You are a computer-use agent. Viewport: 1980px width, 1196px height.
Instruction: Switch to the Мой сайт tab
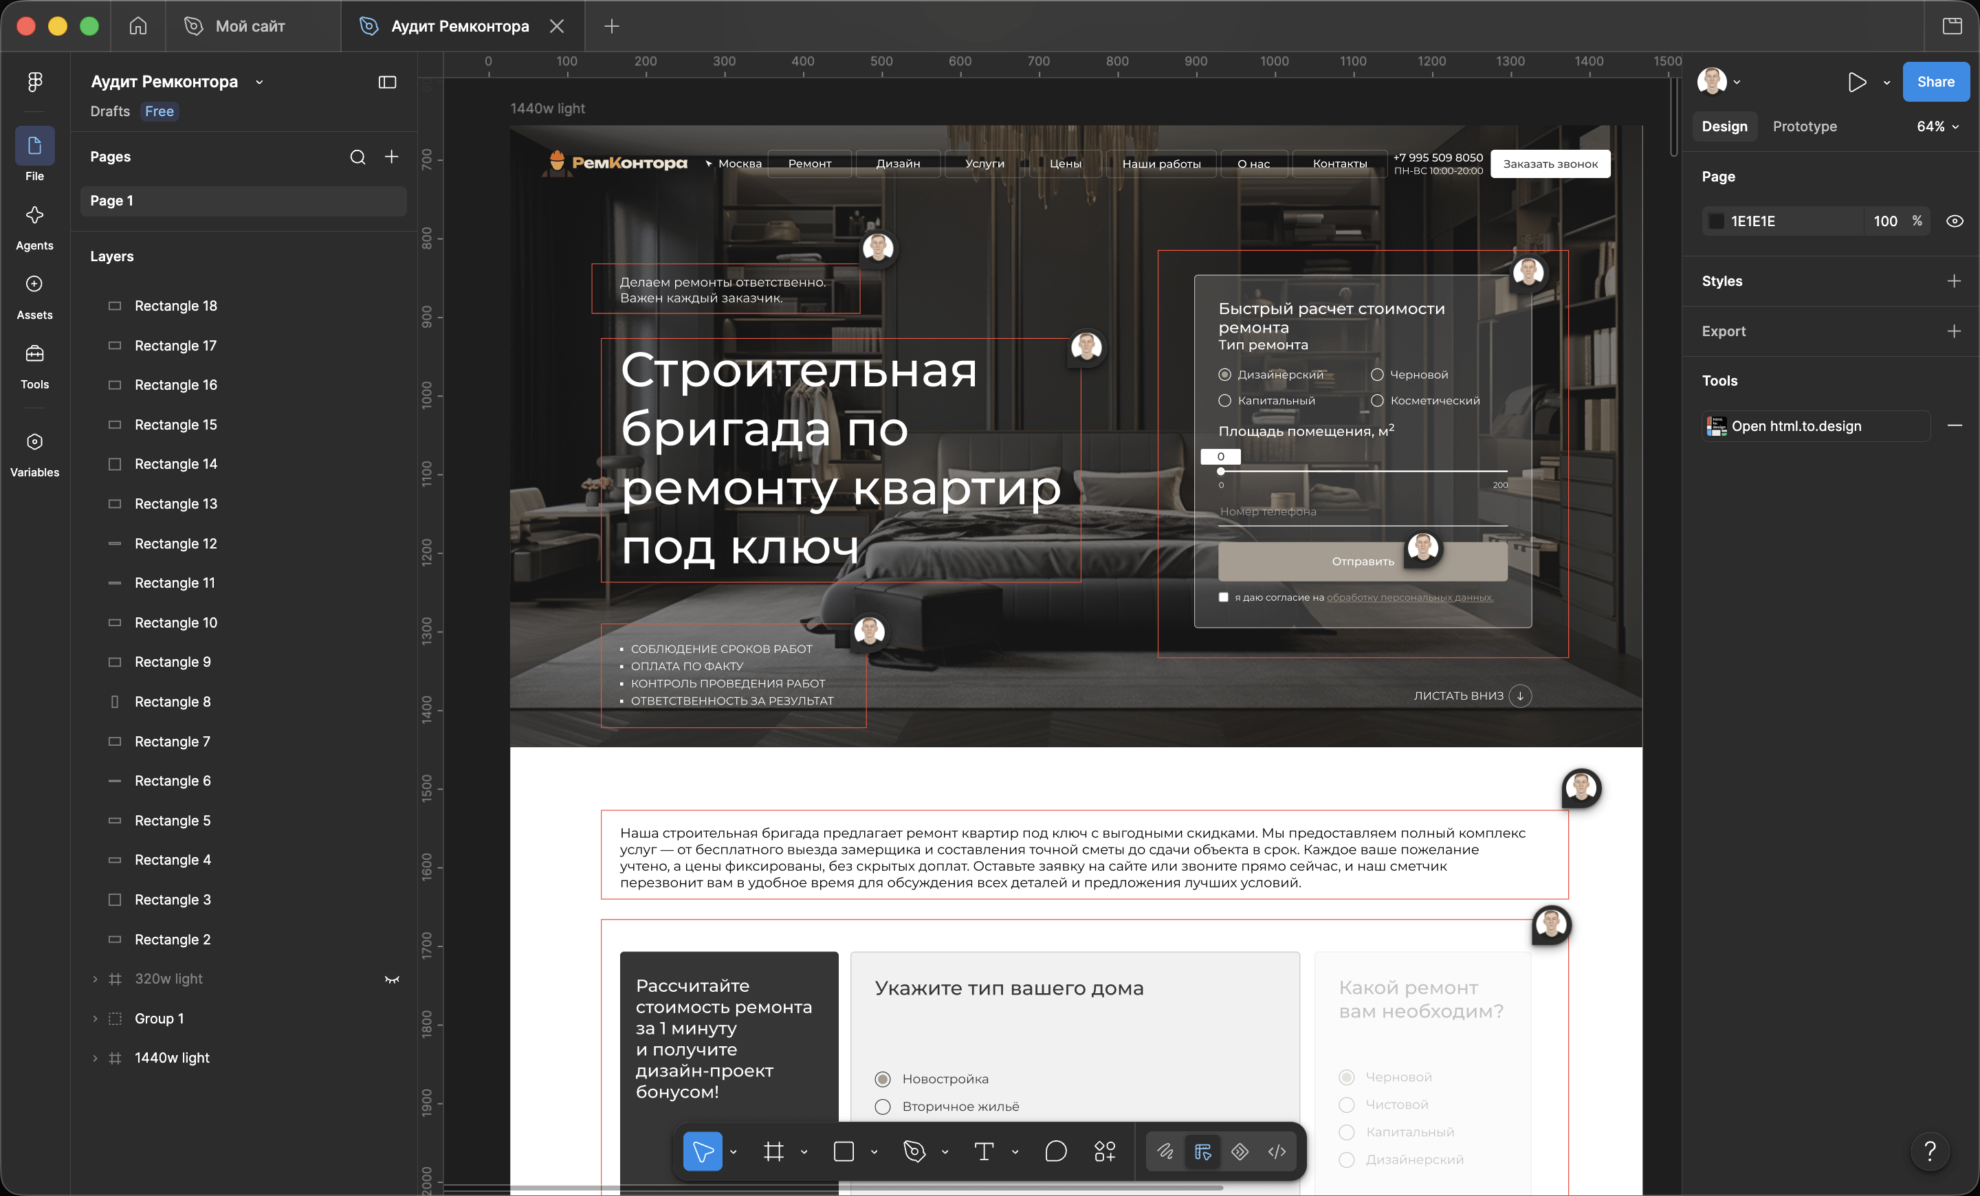tap(252, 27)
